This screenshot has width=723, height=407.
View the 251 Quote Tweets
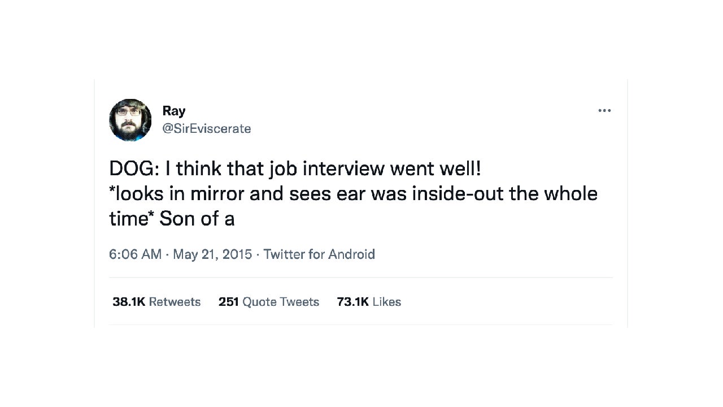pos(269,302)
